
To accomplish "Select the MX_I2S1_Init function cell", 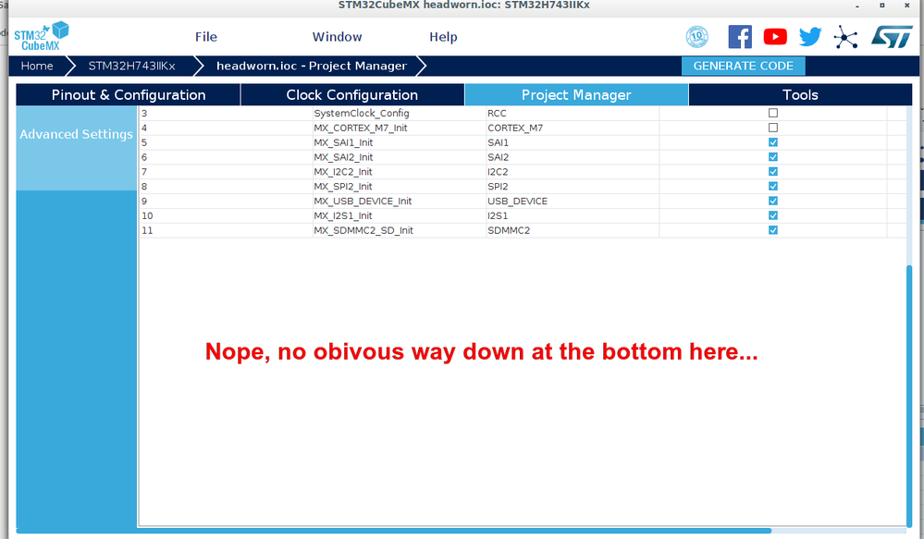I will (400, 215).
